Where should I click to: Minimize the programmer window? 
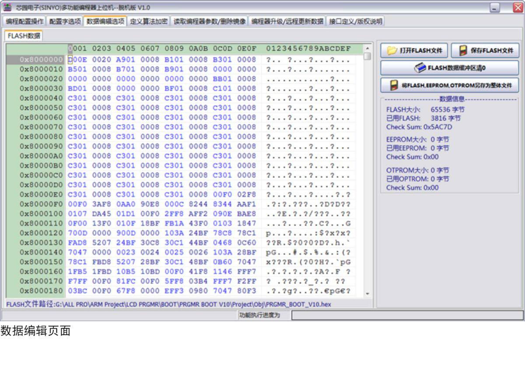point(495,7)
